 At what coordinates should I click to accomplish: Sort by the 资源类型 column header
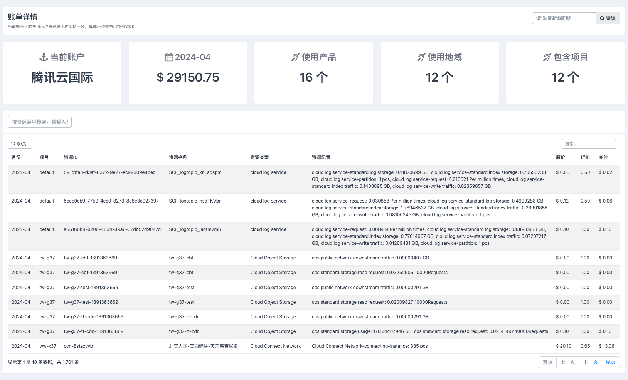[259, 157]
